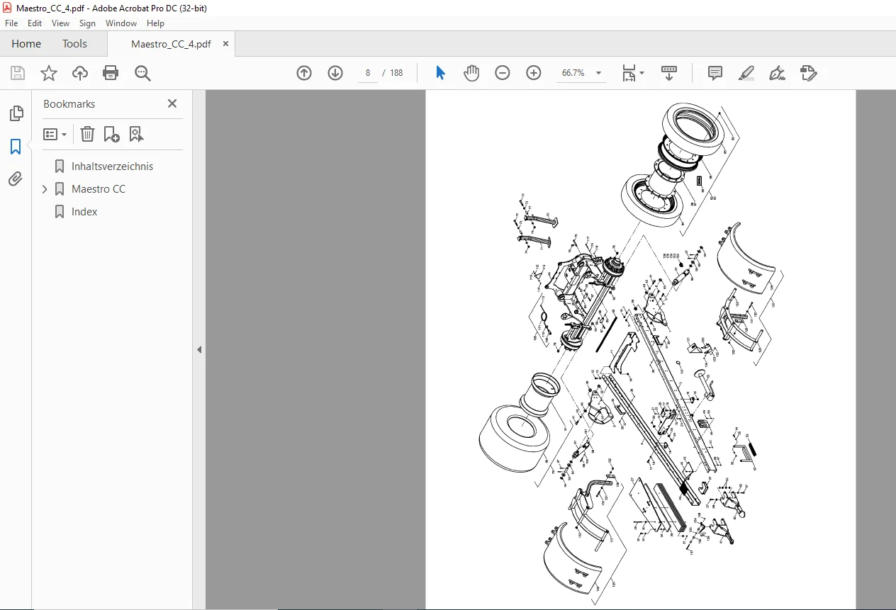Click the stamp and edit icon
This screenshot has width=896, height=610.
tap(808, 73)
